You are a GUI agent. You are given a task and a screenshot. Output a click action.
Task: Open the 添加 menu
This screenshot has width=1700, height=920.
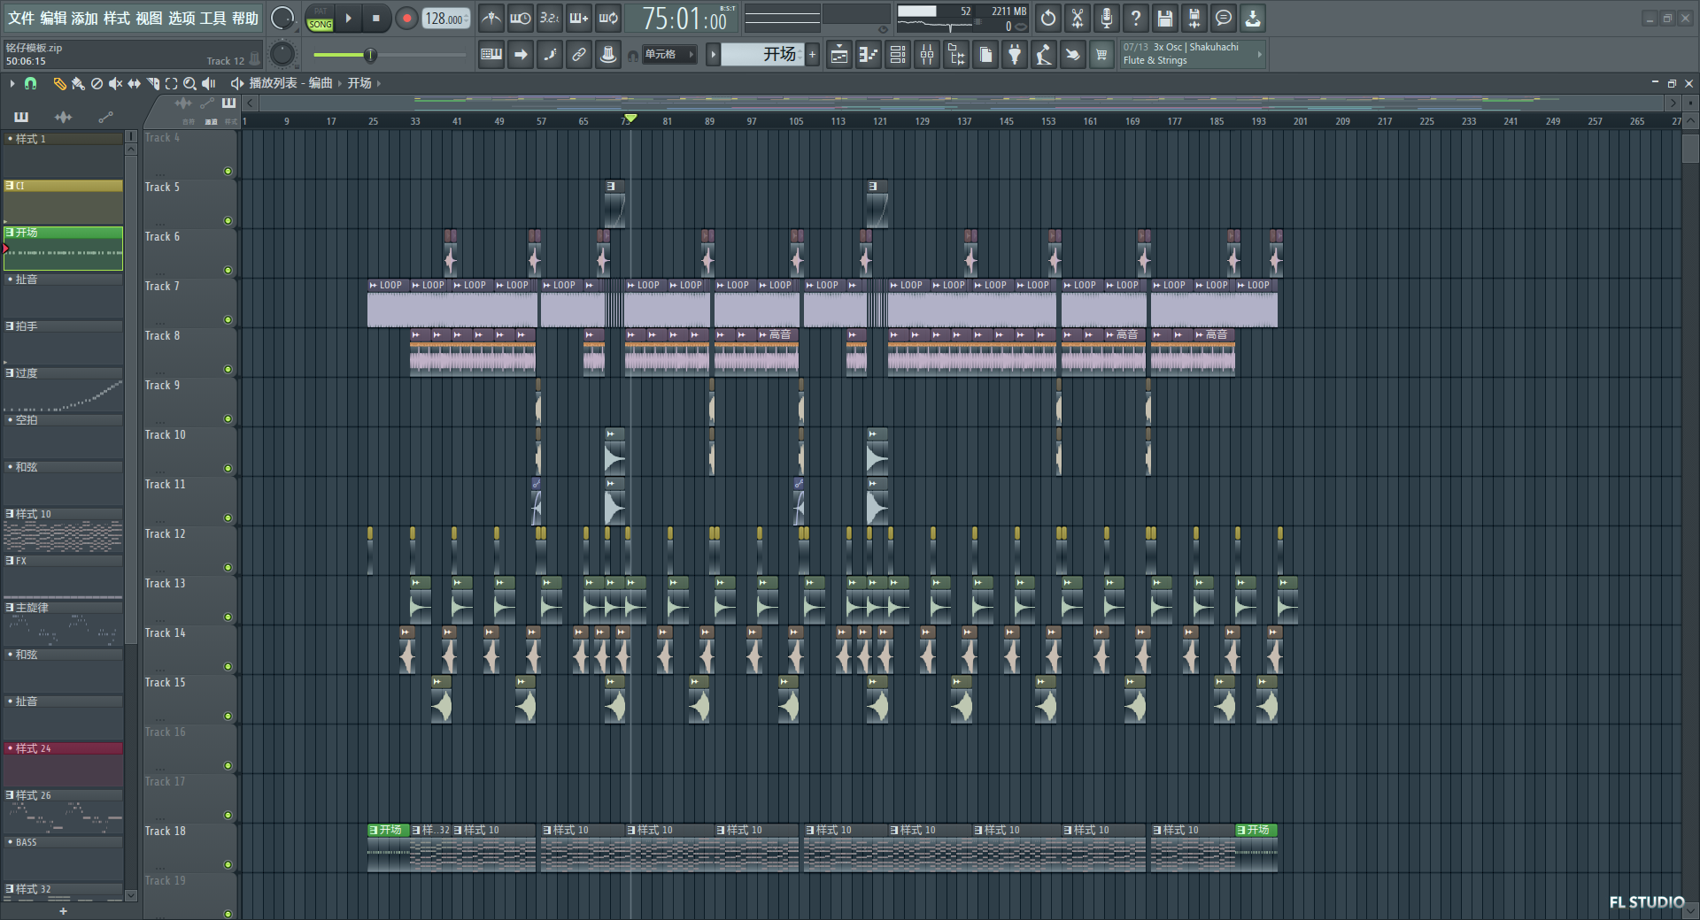point(85,18)
